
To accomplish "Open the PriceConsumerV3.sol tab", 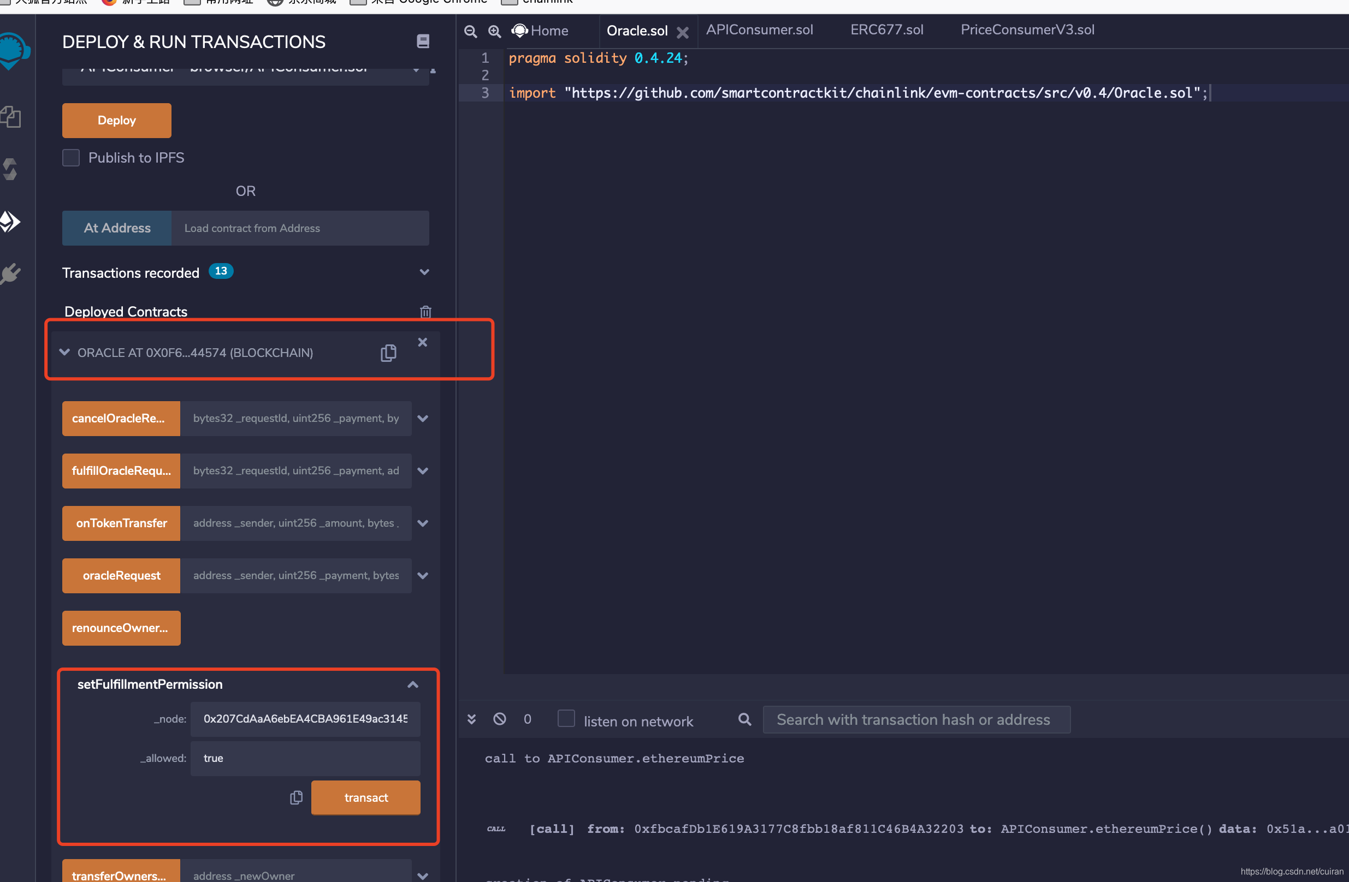I will tap(1027, 30).
